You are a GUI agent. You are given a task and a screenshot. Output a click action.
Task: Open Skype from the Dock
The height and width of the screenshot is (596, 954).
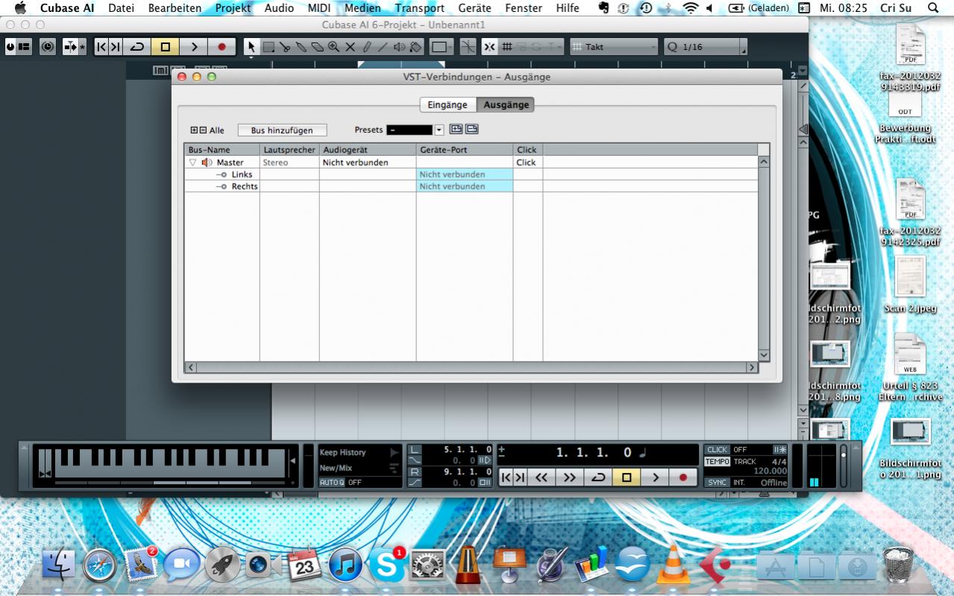386,565
